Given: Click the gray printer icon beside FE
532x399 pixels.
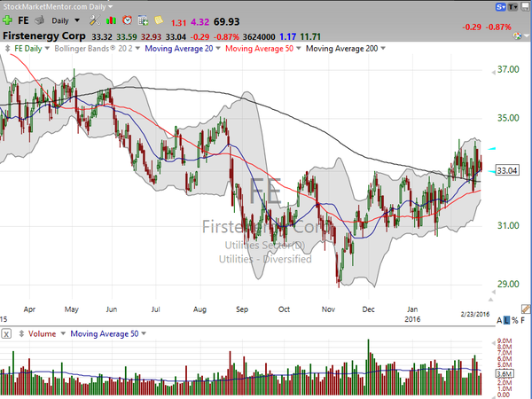Looking at the screenshot, I should click(40, 20).
